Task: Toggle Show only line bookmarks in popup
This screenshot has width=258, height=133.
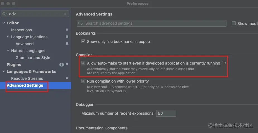Action: pyautogui.click(x=83, y=42)
